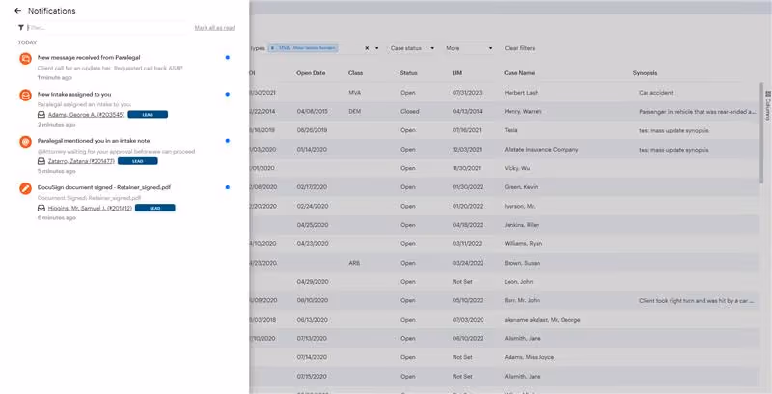
Task: Open 'New message received from Paralegal' notification
Action: click(x=89, y=58)
